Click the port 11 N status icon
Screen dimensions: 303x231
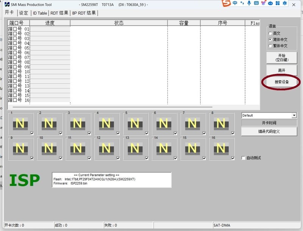(x=78, y=149)
